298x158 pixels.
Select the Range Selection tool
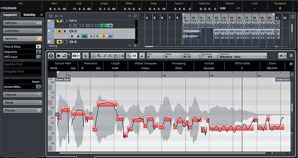(x=93, y=56)
